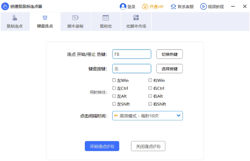Open the 脚本录制 tab
This screenshot has width=250, height=161.
point(75,21)
